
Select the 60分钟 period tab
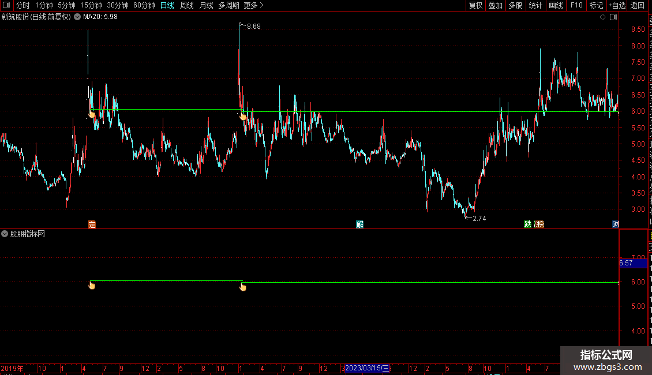pos(144,5)
